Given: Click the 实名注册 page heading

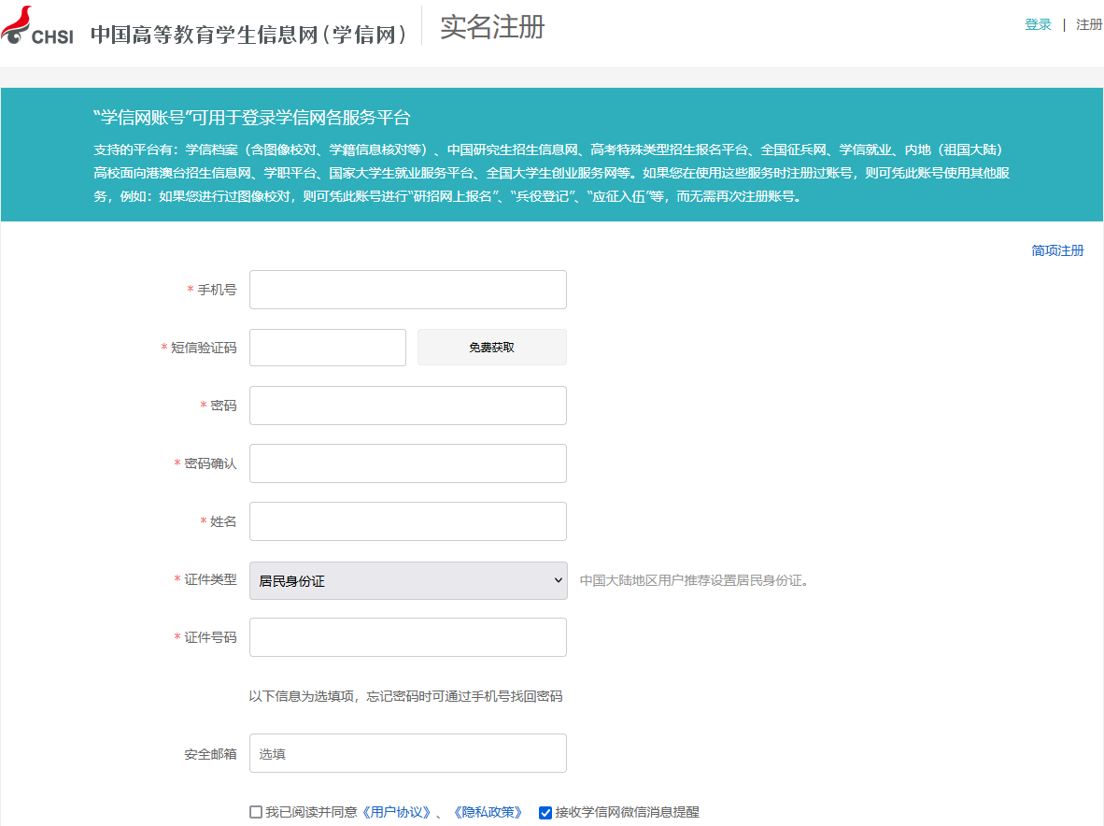Looking at the screenshot, I should (492, 27).
